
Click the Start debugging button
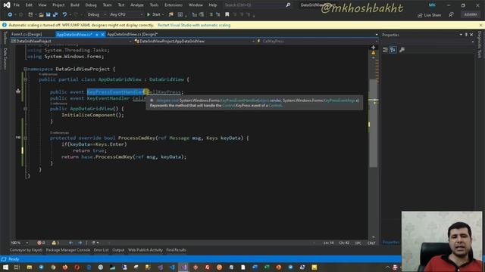pos(154,14)
